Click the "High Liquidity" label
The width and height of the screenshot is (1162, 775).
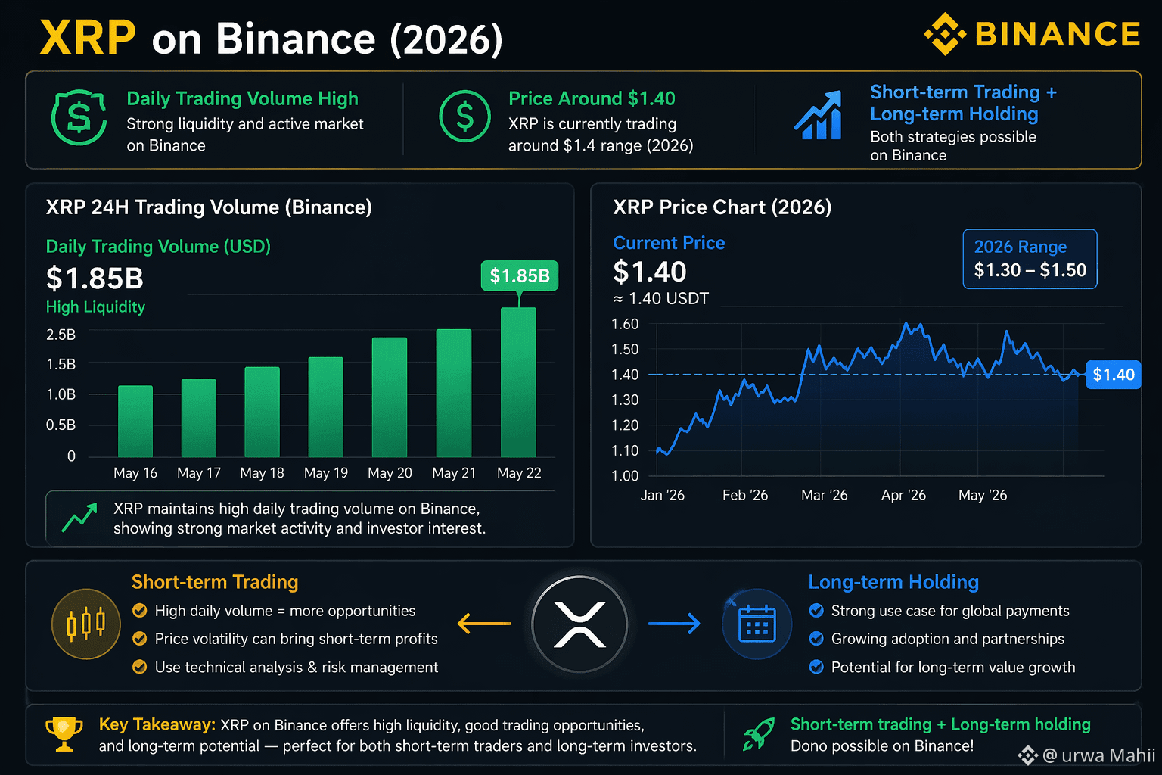[95, 307]
